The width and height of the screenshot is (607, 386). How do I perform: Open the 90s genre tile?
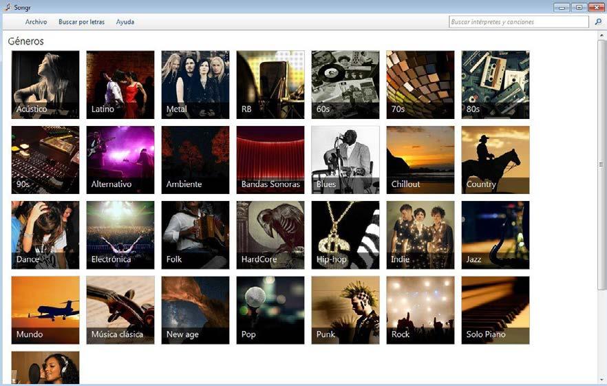click(x=45, y=160)
